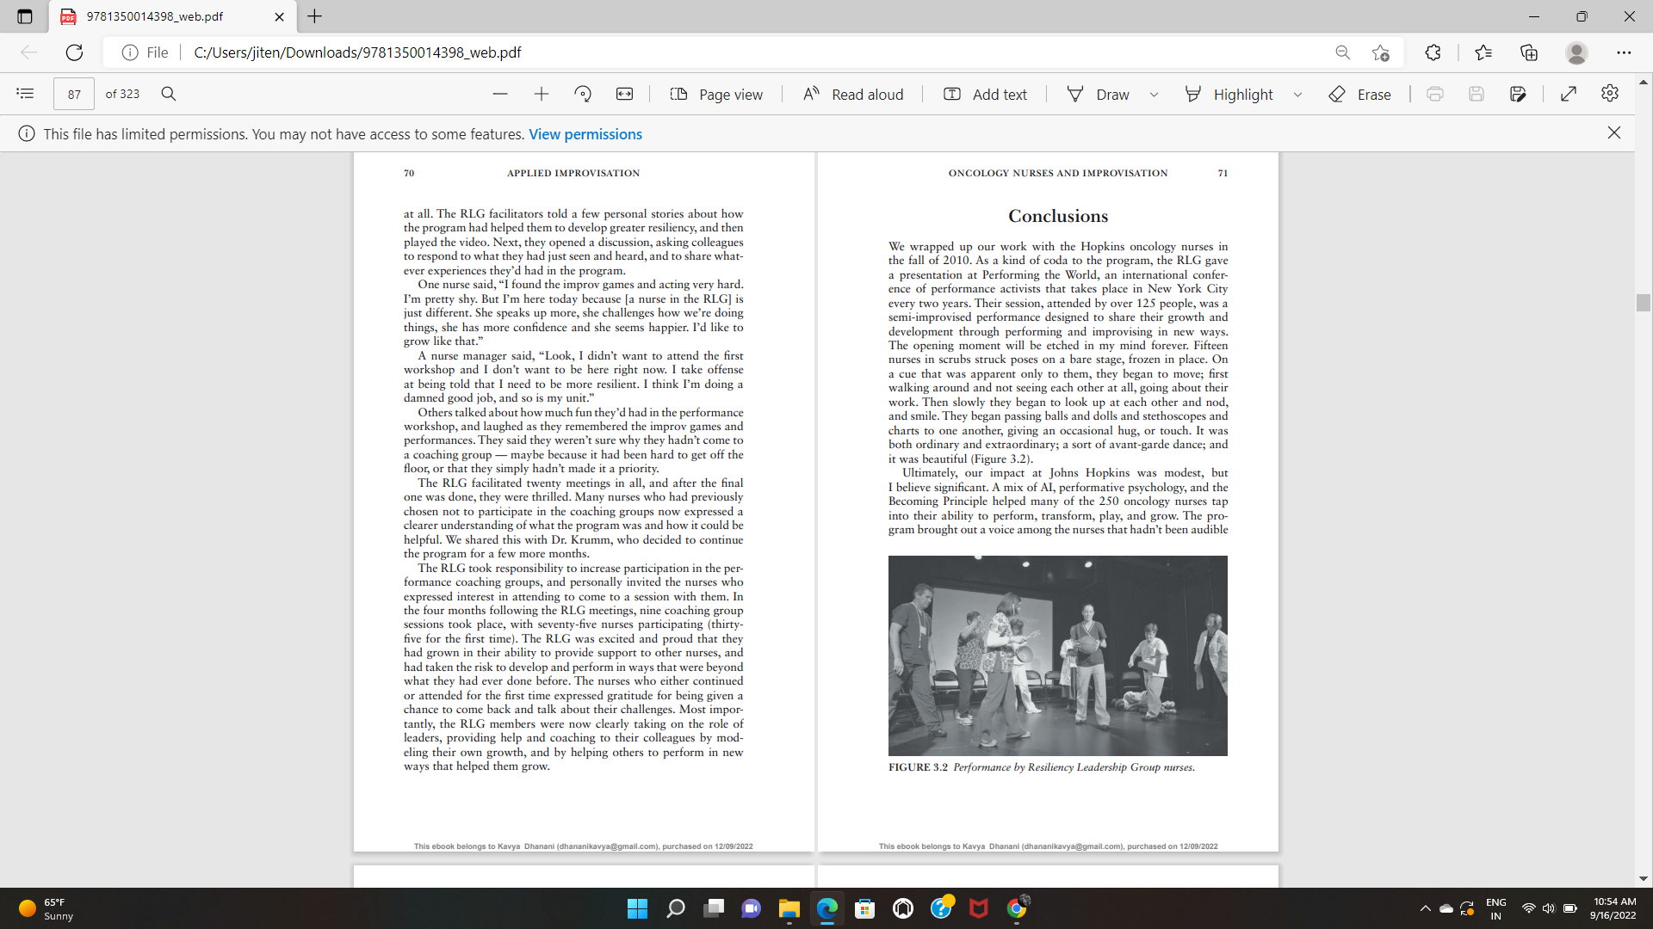Screen dimensions: 1653x929
Task: Click the Figure 3.2 performance photo
Action: [x=1058, y=655]
